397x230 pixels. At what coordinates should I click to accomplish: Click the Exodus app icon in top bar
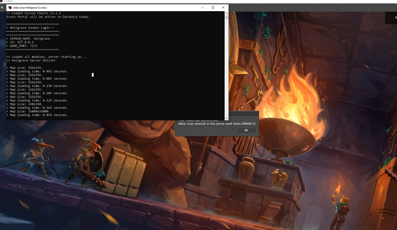point(2,1)
